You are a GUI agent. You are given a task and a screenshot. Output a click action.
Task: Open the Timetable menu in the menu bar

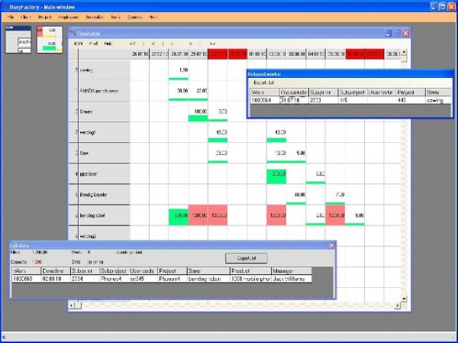95,18
